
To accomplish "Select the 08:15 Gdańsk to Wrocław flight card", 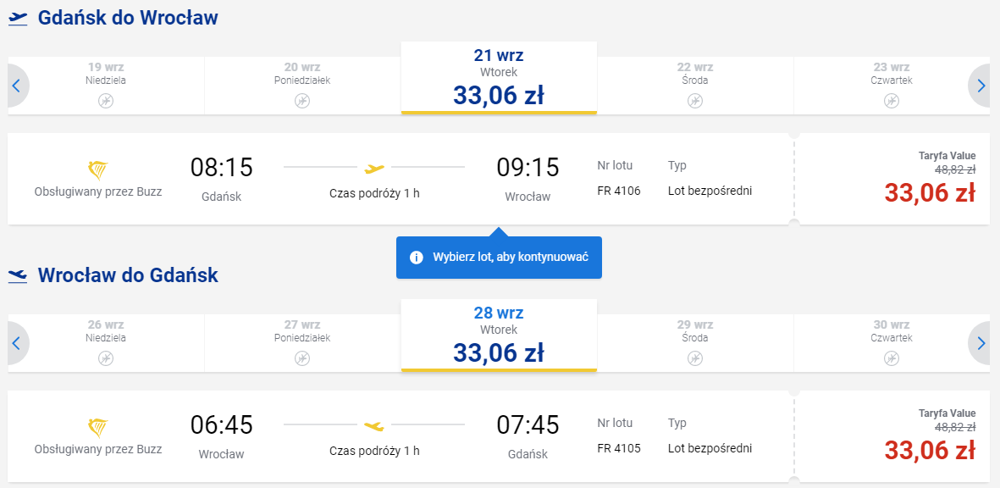I will coord(401,180).
